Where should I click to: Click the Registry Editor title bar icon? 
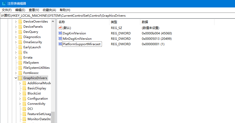point(4,4)
